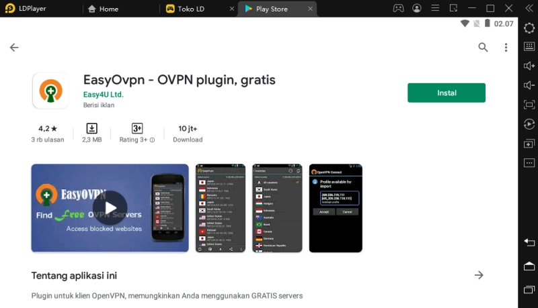Close the Toko LD tab
Viewport: 538px width, 308px height.
tap(232, 9)
